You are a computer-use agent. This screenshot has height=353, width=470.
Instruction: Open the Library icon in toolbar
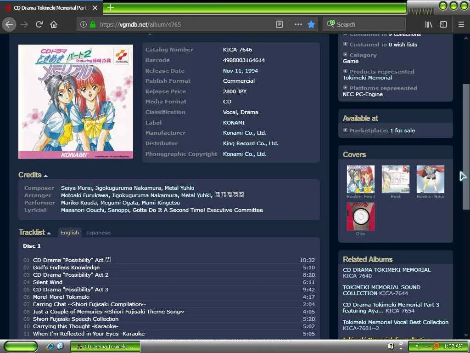click(x=429, y=25)
